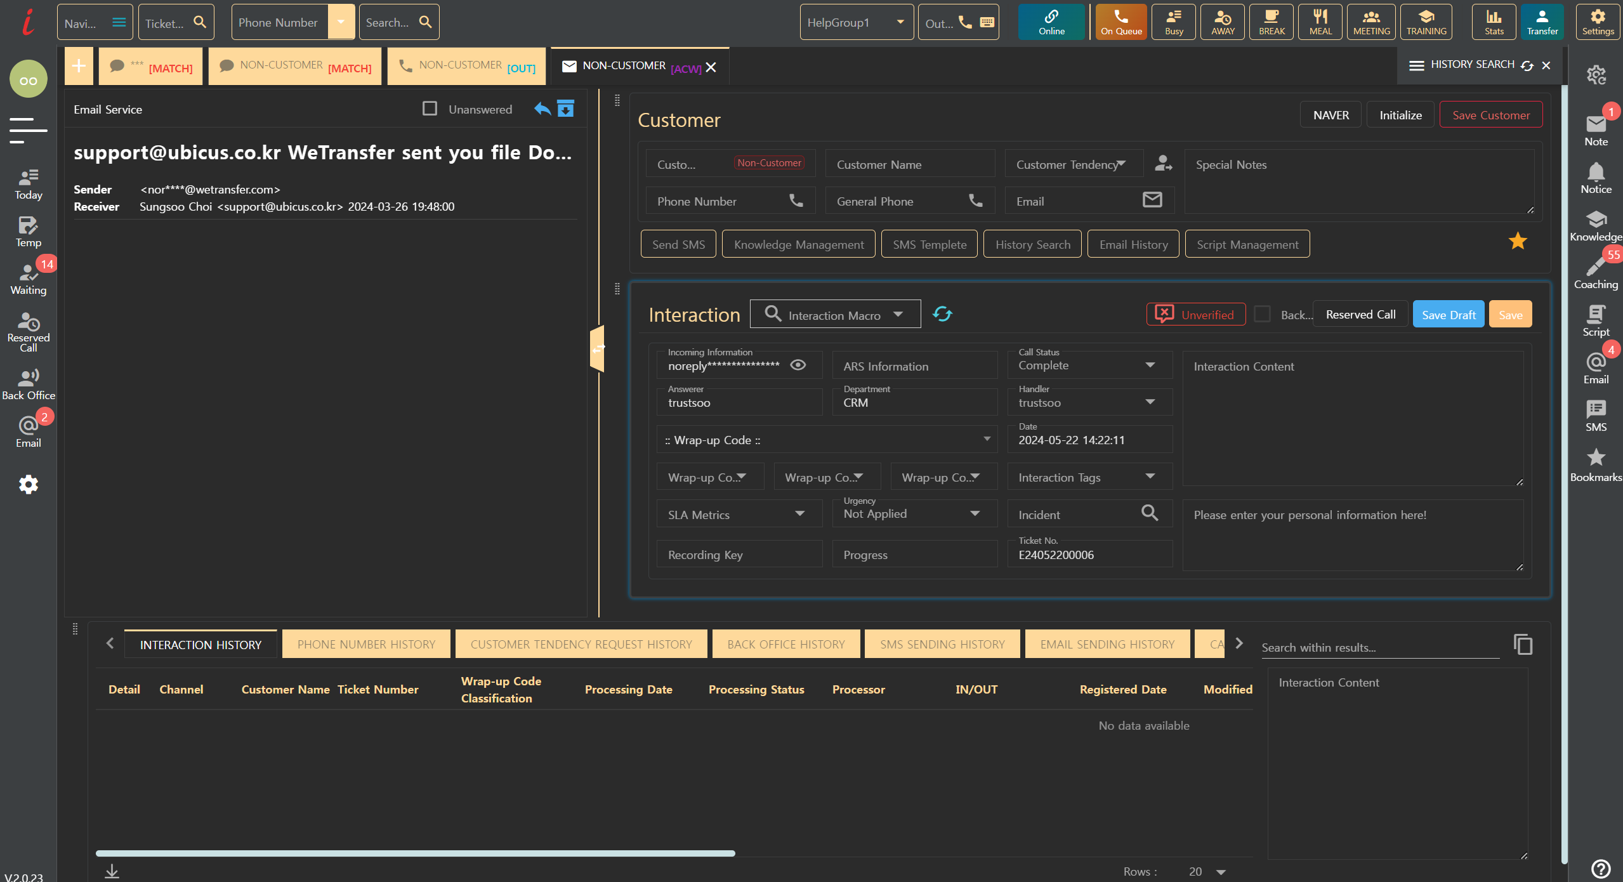Click the download icon below history table
Image resolution: width=1623 pixels, height=882 pixels.
(112, 871)
